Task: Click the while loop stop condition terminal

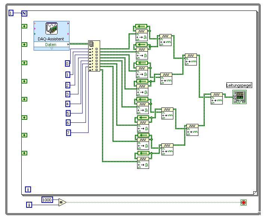Action: pyautogui.click(x=244, y=203)
